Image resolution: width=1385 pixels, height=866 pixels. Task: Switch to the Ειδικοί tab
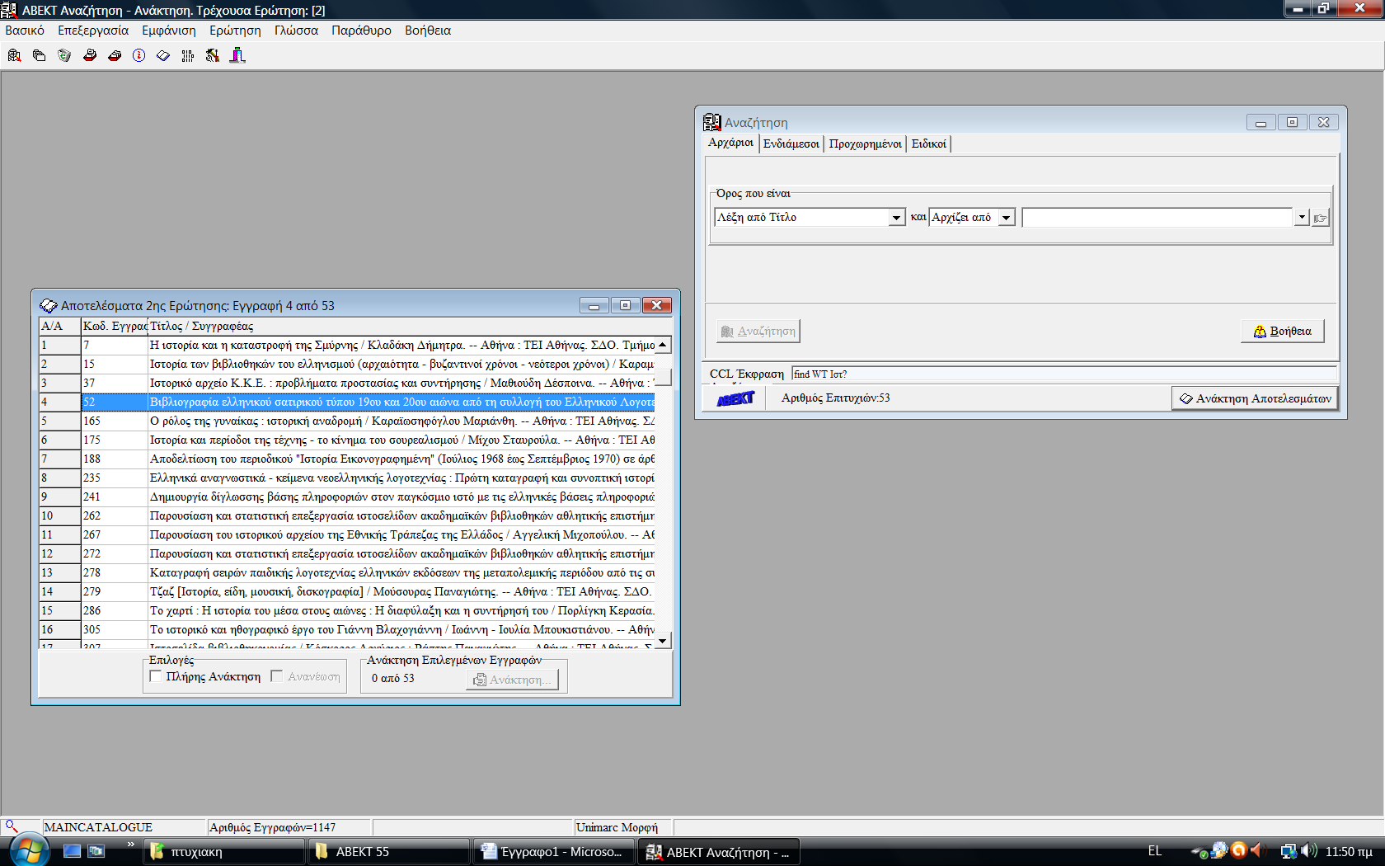click(929, 144)
